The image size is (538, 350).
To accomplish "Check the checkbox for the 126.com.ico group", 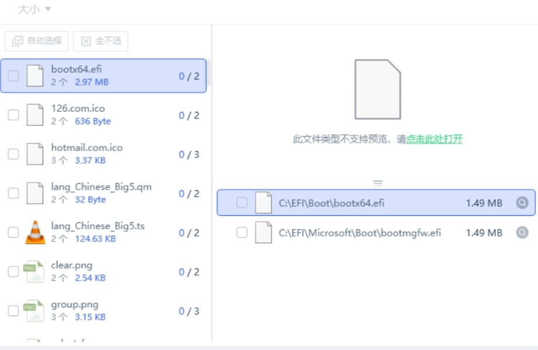I will pos(13,114).
